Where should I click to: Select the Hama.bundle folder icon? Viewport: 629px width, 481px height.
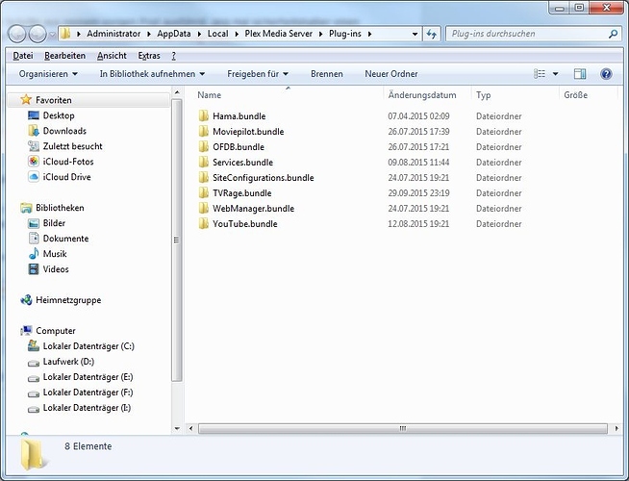(203, 116)
